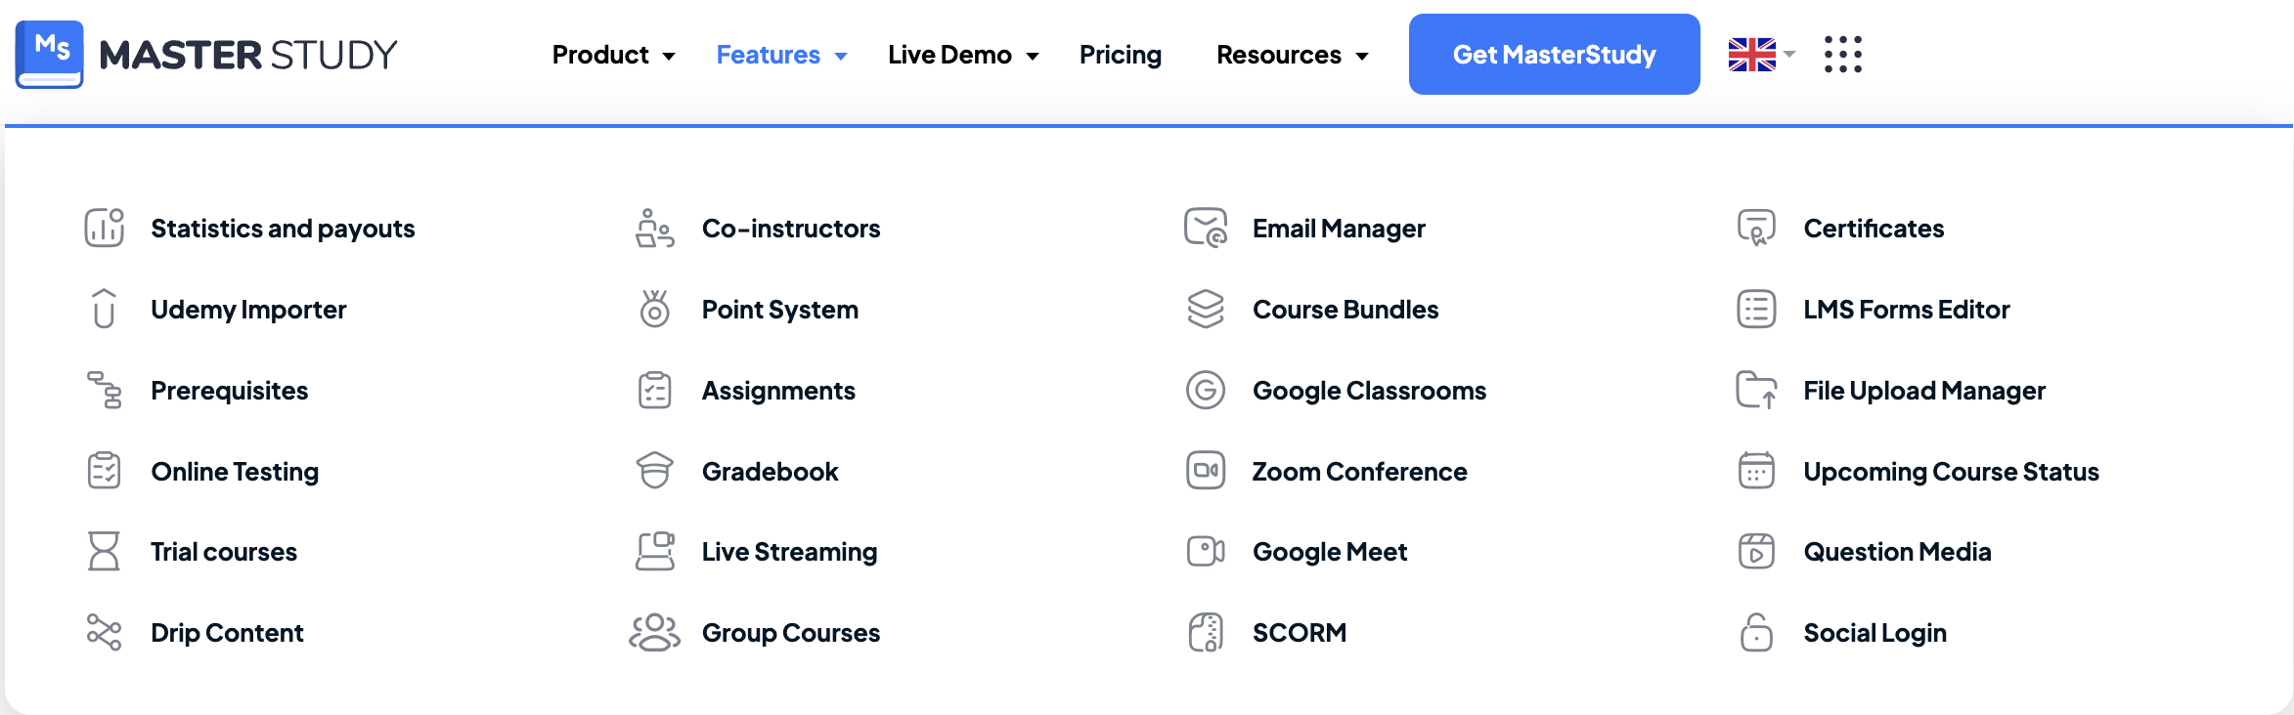Select the Zoom Conference camera icon
2294x715 pixels.
[1206, 471]
